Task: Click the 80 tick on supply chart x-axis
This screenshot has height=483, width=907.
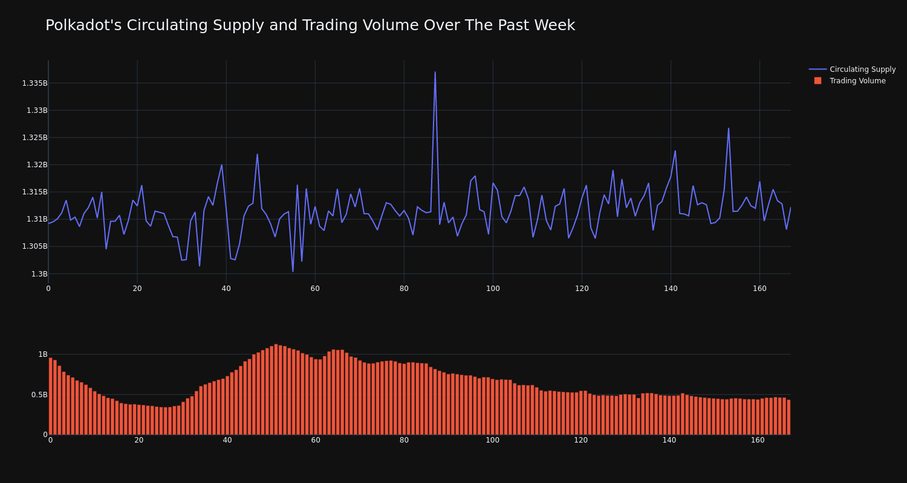Action: [404, 289]
